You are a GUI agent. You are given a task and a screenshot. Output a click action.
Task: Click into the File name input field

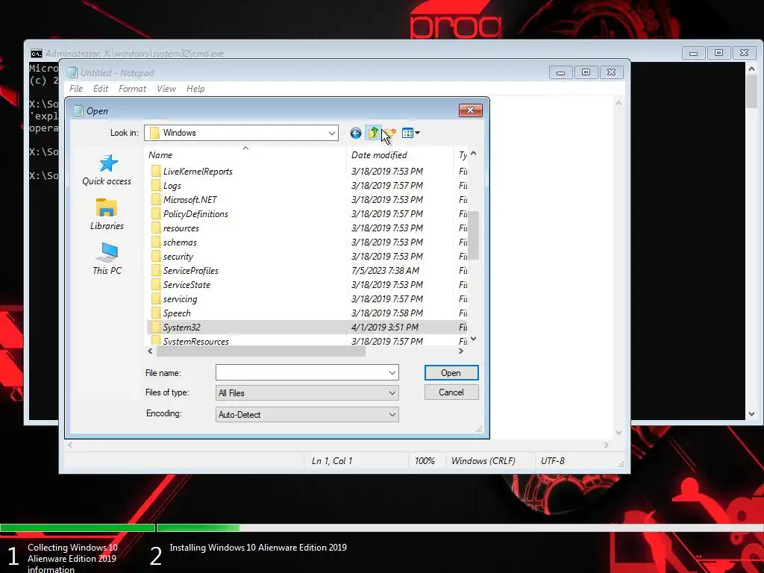(x=301, y=373)
